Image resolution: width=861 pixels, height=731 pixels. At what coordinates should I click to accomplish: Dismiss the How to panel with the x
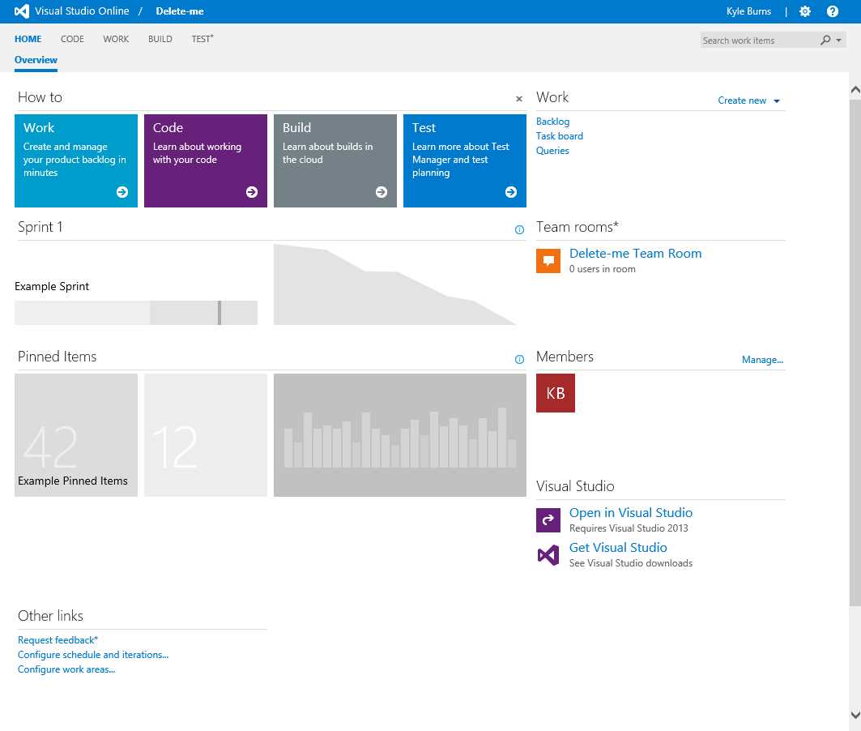point(518,98)
